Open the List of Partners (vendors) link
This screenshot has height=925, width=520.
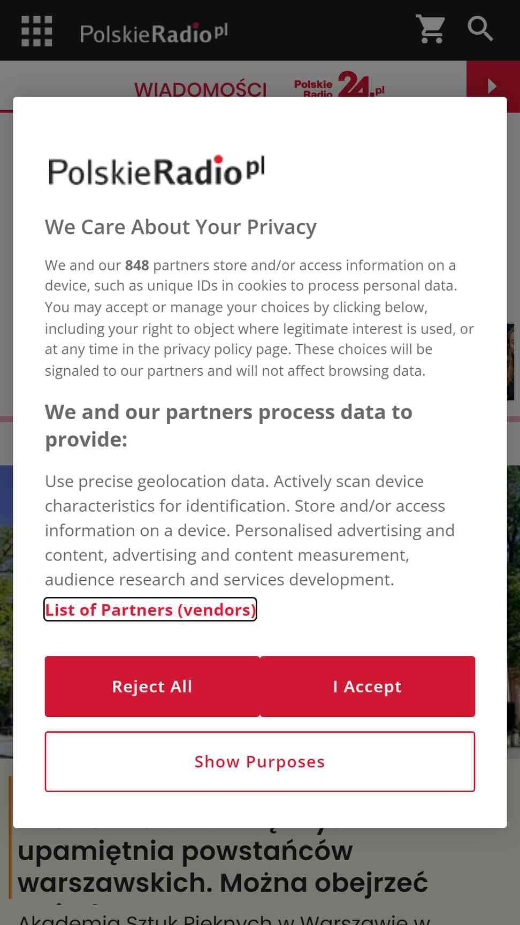[x=150, y=610]
